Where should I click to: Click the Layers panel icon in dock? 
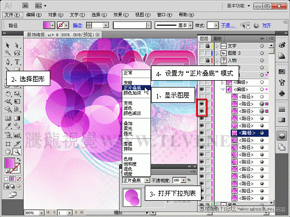click(x=282, y=136)
